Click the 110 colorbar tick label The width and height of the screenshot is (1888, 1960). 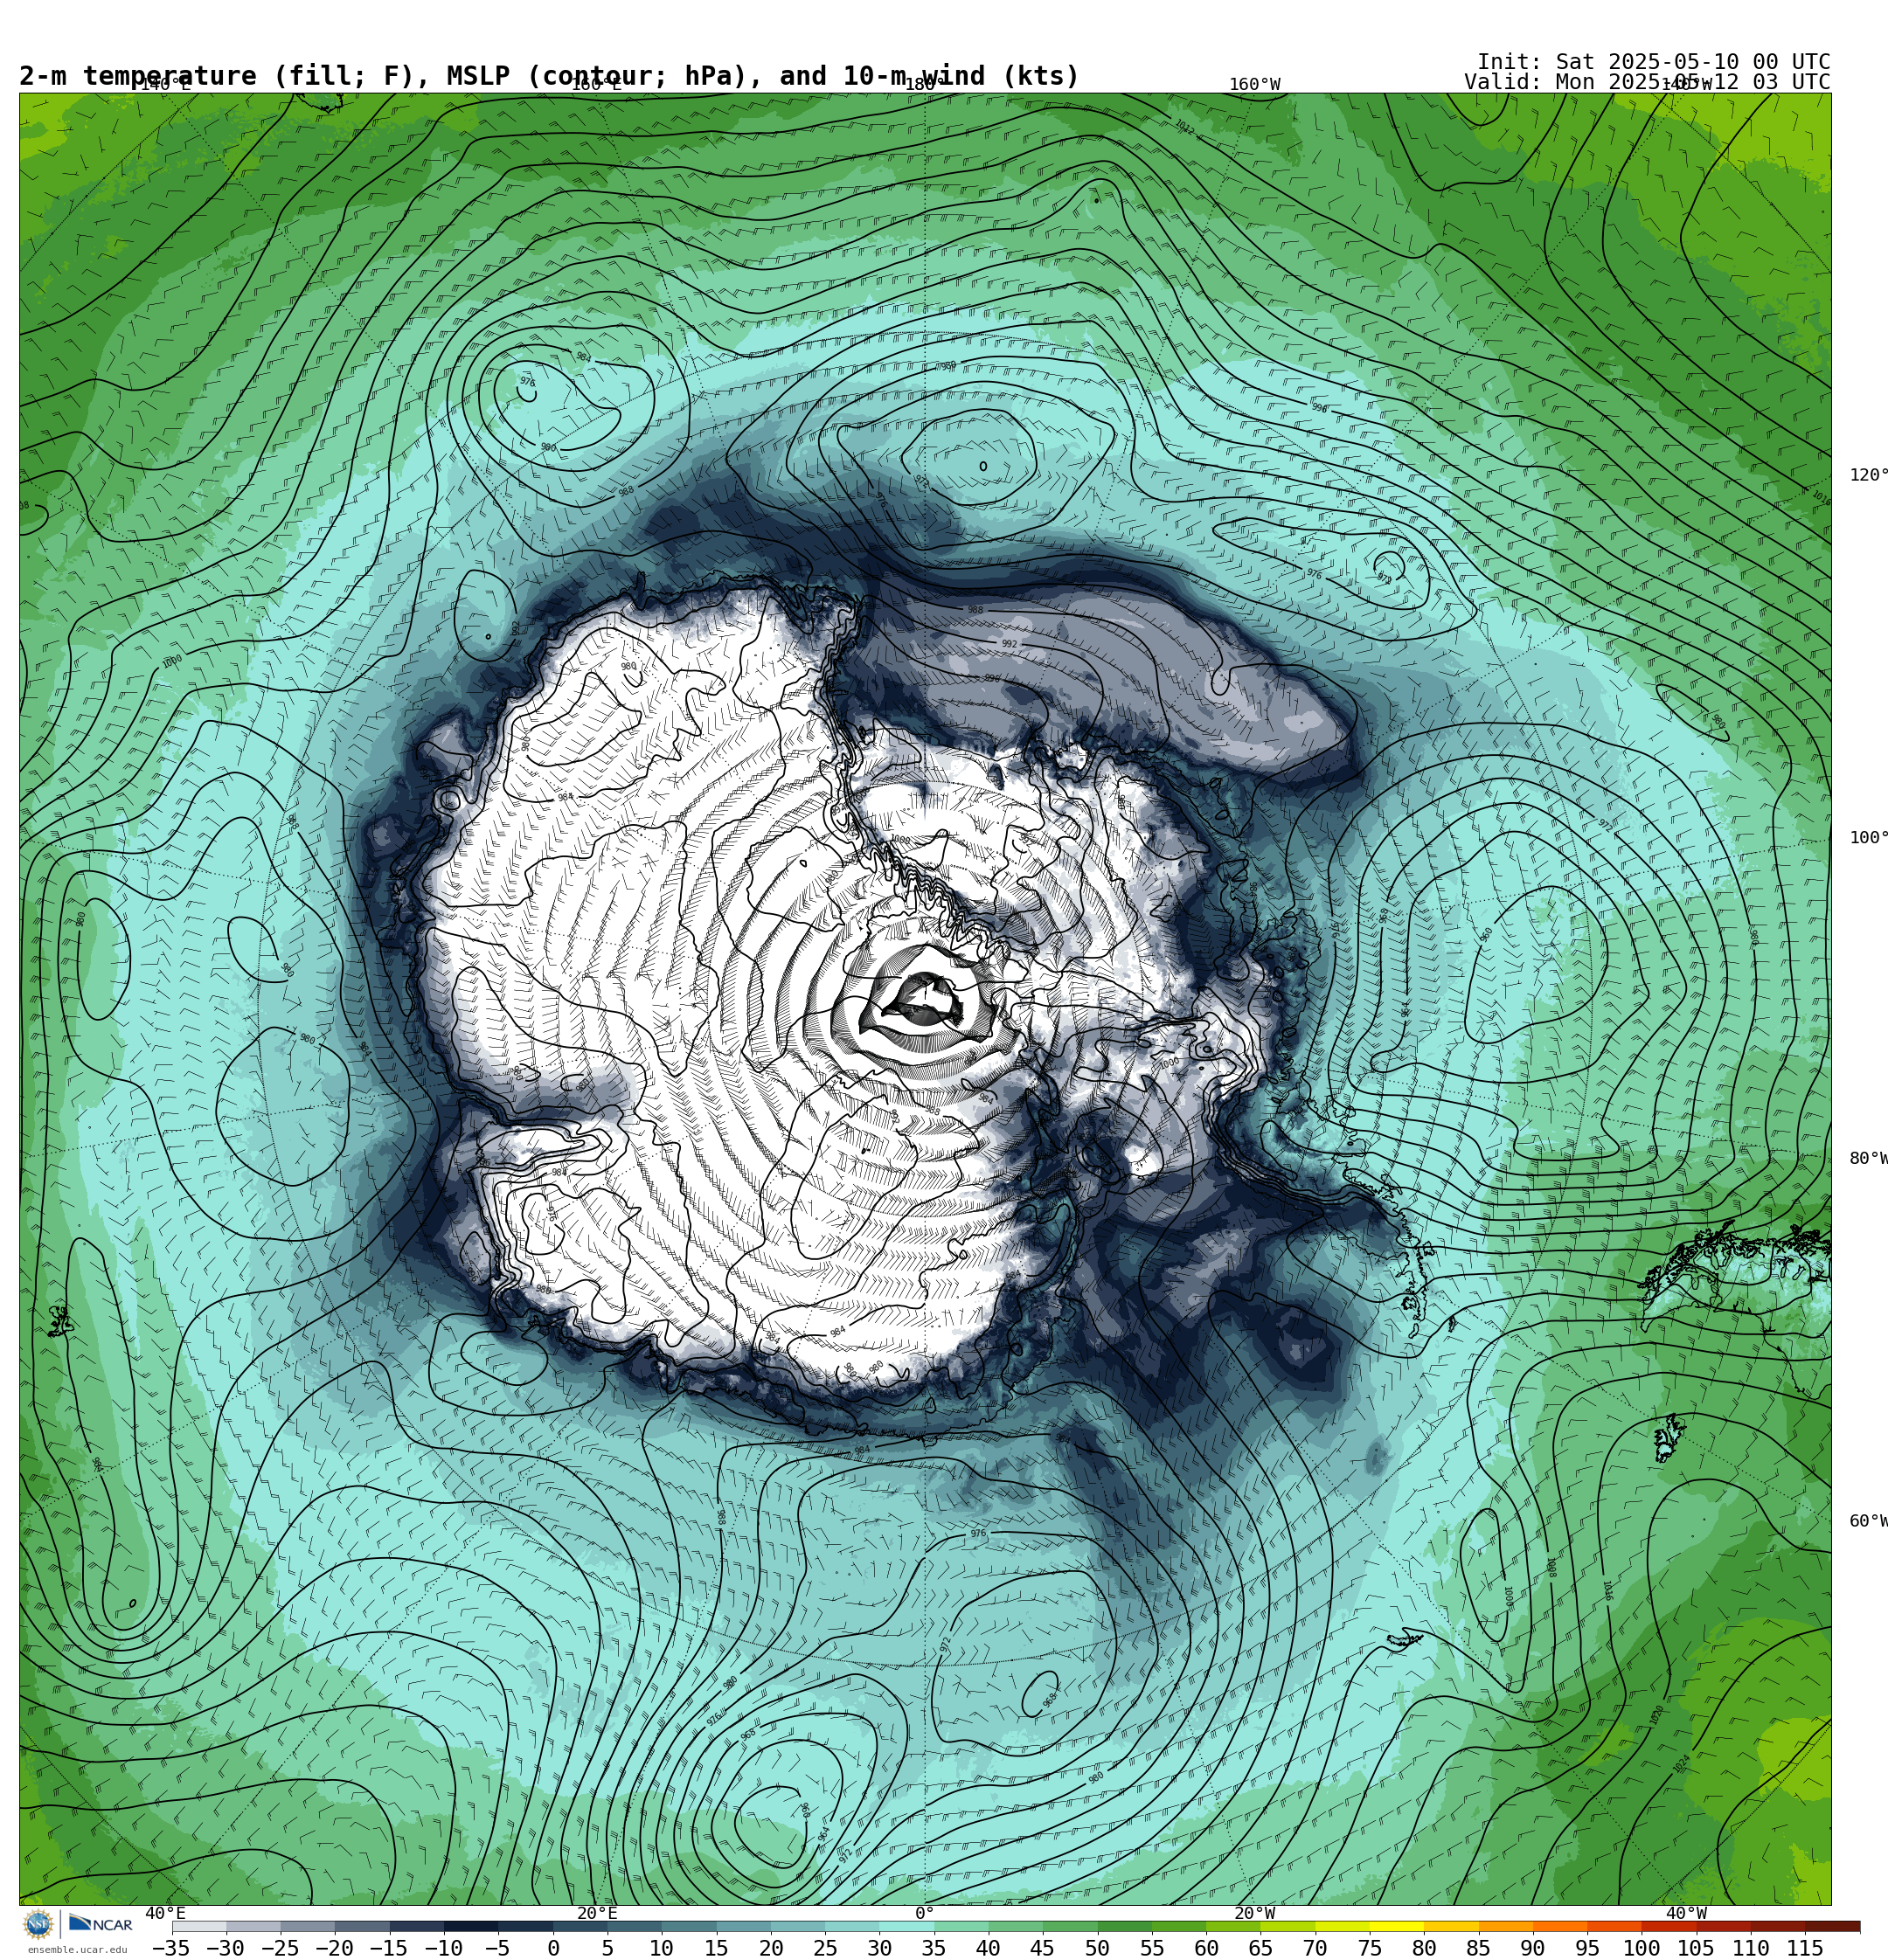(1751, 1948)
